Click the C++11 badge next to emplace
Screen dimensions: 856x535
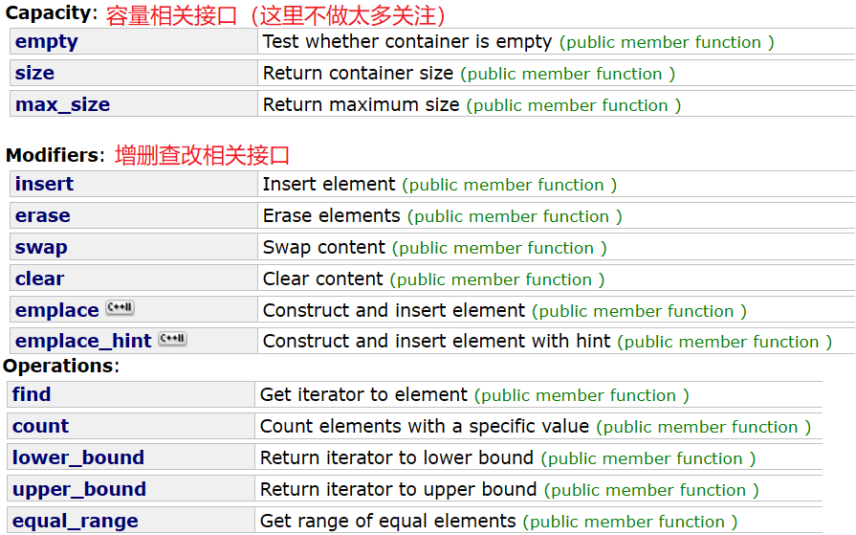tap(121, 307)
